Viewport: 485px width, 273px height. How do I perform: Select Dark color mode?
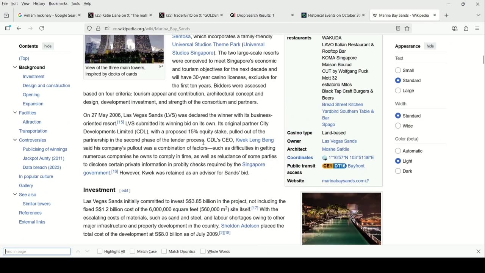tap(398, 171)
